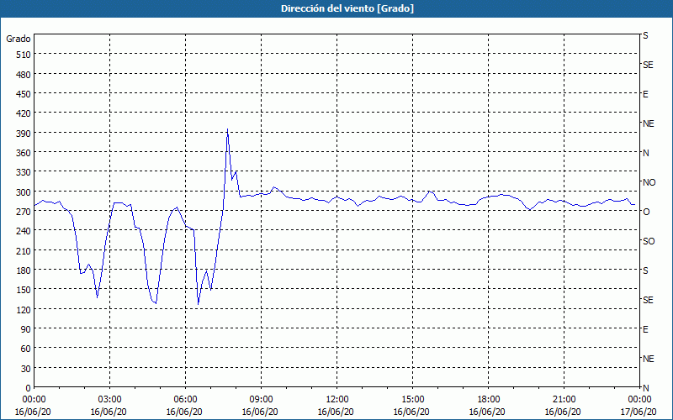
Task: Select the 30 degree axis label
Action: click(x=26, y=369)
